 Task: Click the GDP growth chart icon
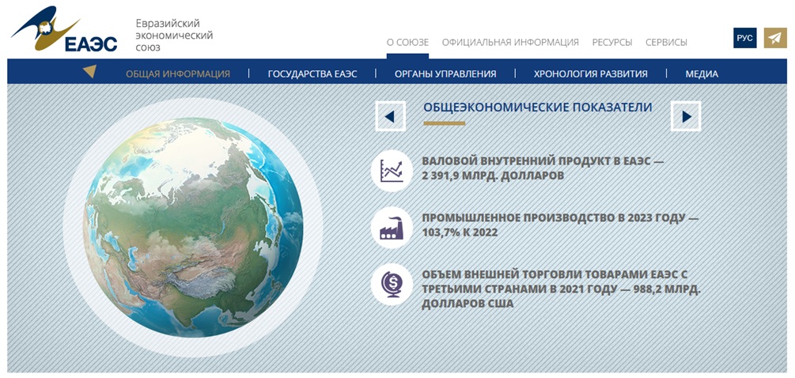point(392,171)
